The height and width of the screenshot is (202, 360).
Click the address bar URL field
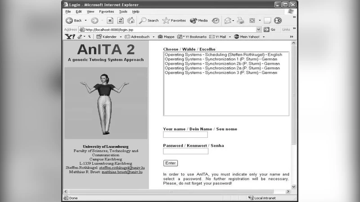pos(171,30)
